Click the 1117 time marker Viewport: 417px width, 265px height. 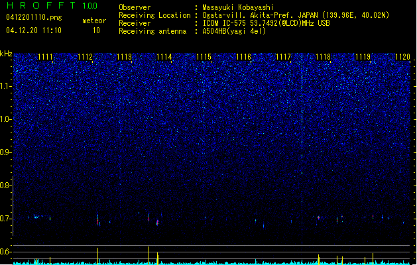pos(284,57)
